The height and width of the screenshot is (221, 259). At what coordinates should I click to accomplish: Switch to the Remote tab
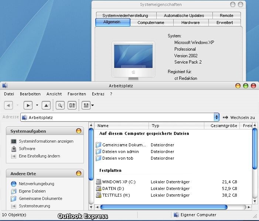pyautogui.click(x=226, y=16)
